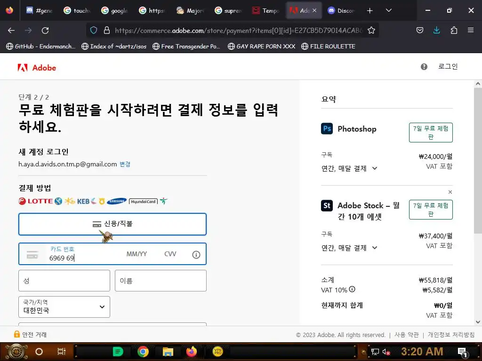482x361 pixels.
Task: Close the Adobe tab
Action: tap(314, 10)
